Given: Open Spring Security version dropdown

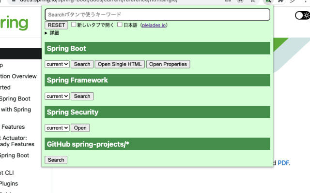Looking at the screenshot, I should [x=57, y=128].
